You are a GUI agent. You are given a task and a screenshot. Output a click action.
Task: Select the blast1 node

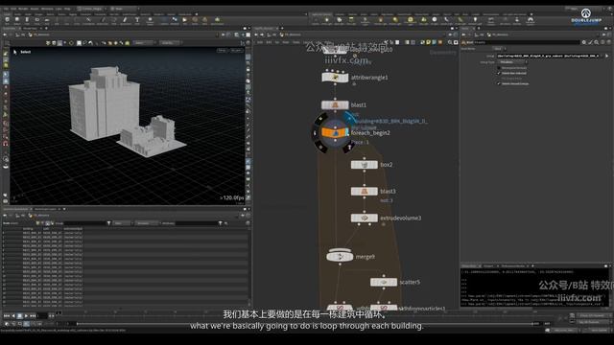pyautogui.click(x=335, y=104)
